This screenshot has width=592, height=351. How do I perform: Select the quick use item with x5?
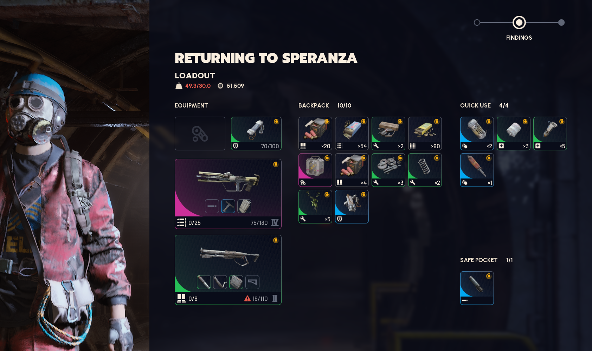(x=550, y=134)
